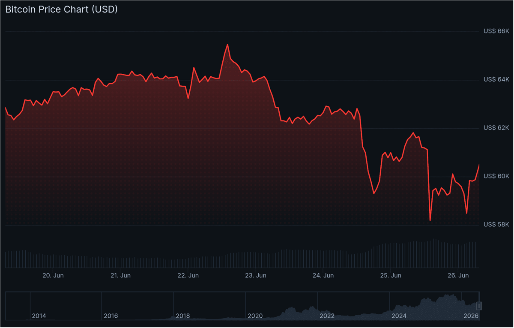The image size is (514, 328).
Task: Click the US$ 66K axis label
Action: 496,31
